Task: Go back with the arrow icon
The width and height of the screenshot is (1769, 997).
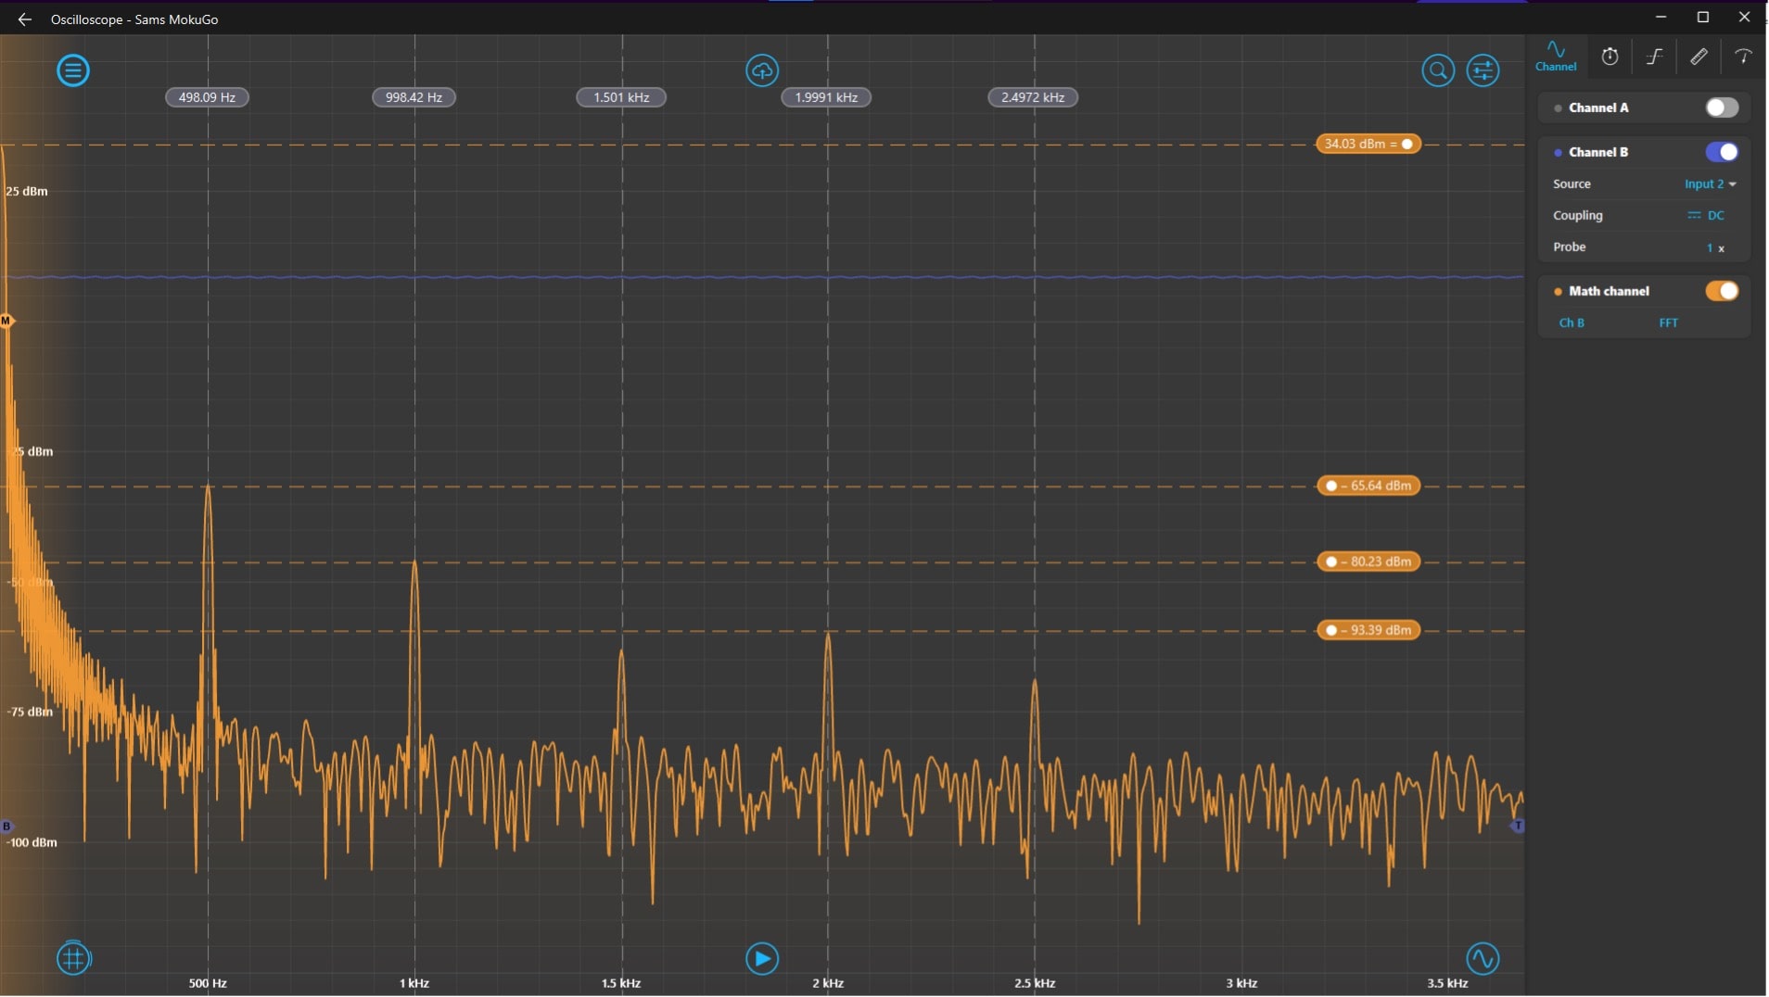Action: point(25,19)
